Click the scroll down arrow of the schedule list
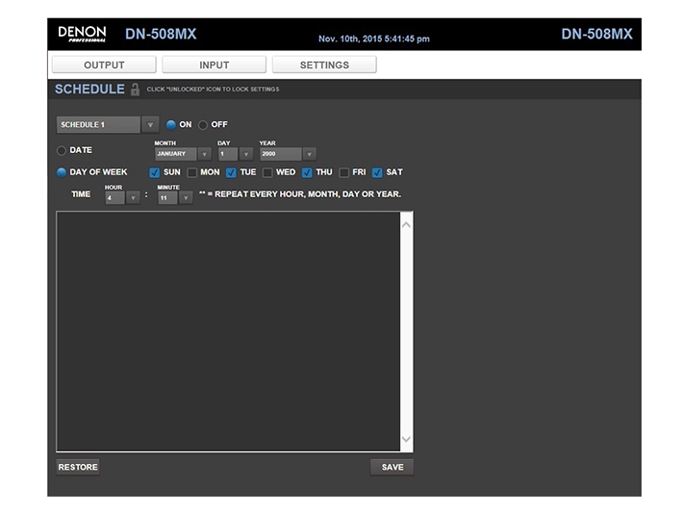This screenshot has width=683, height=513. (x=406, y=439)
